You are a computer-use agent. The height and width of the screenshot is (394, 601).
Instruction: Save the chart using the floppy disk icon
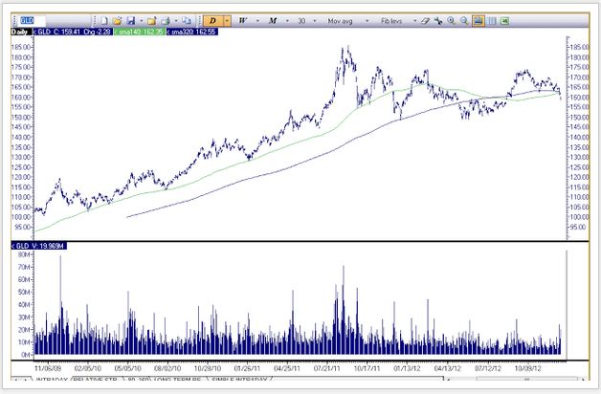(129, 19)
